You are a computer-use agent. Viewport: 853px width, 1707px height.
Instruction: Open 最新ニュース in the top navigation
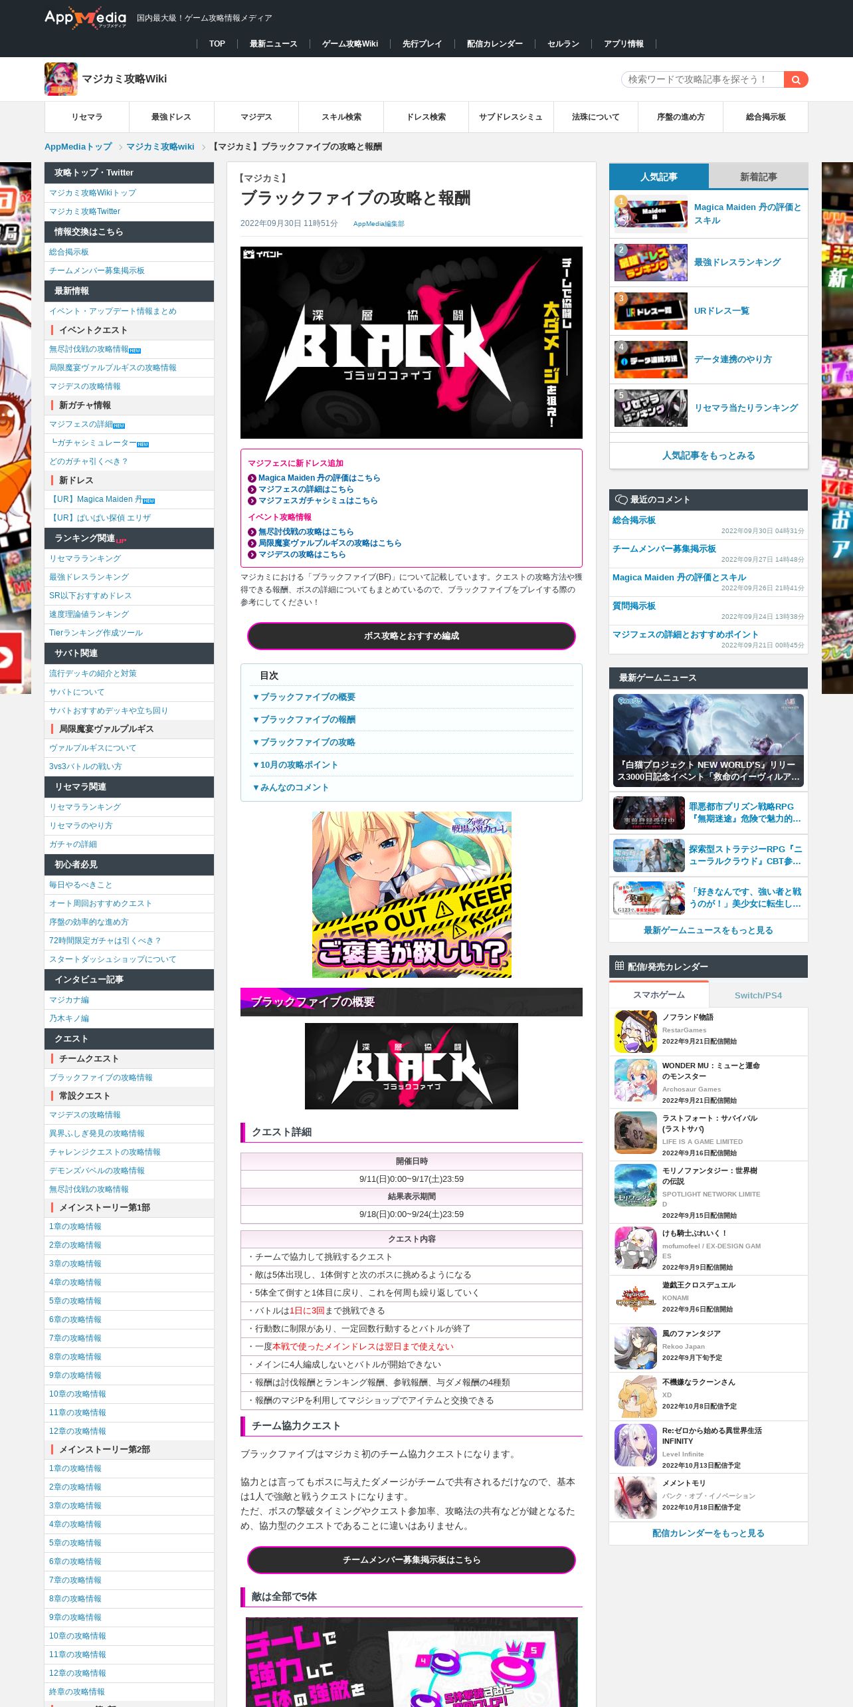tap(273, 44)
